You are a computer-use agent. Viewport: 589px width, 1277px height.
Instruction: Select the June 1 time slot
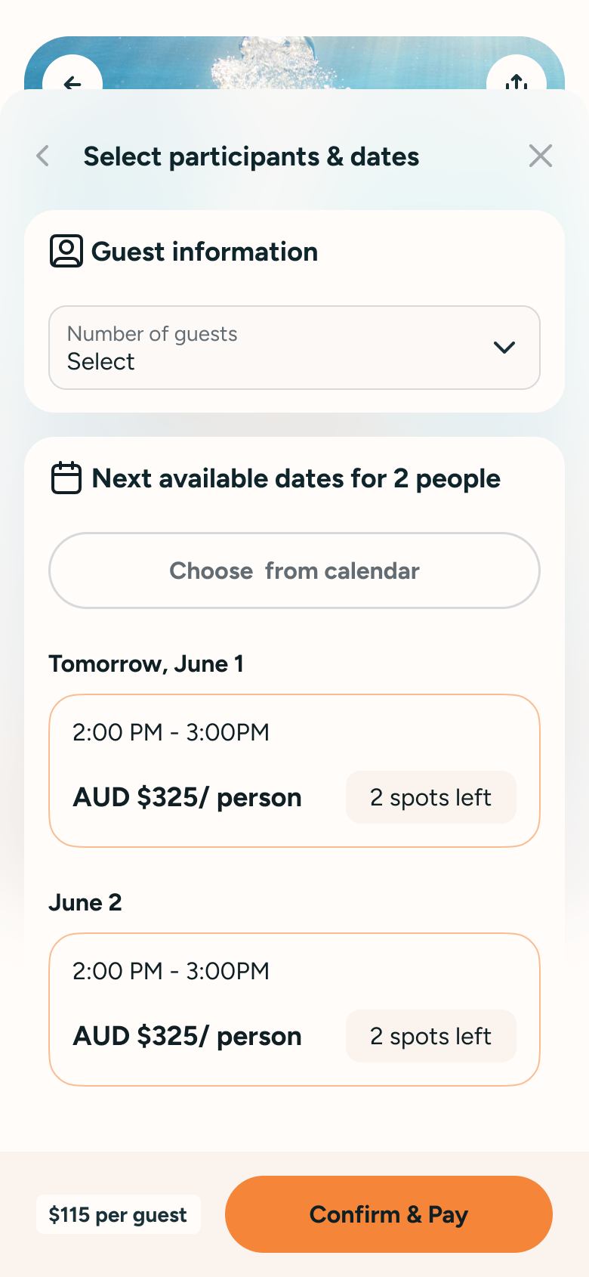(294, 769)
